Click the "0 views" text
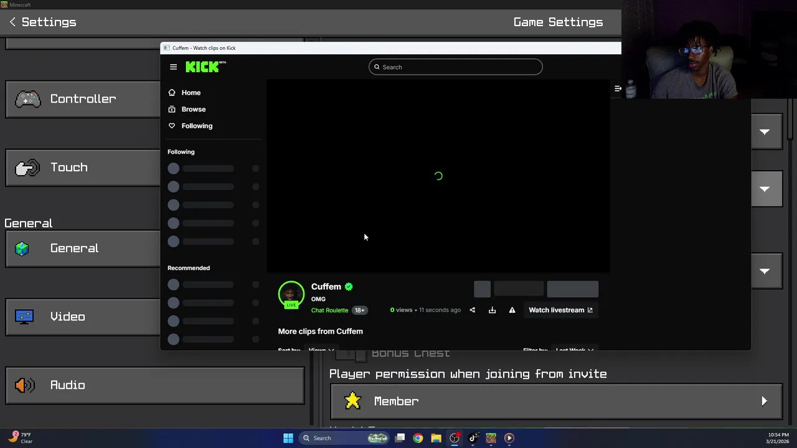 (402, 310)
